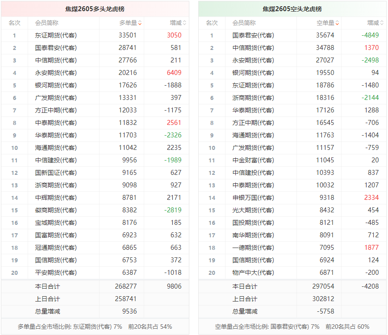Click long previous-day total 258741

point(126,299)
